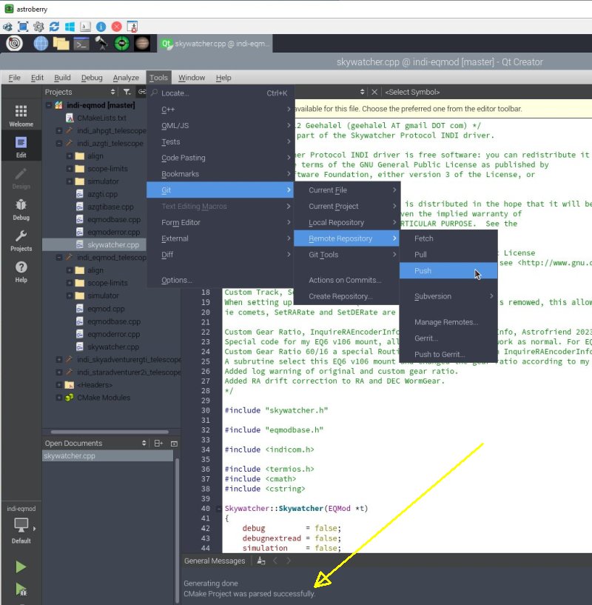This screenshot has height=605, width=592.
Task: Click Create Repository menu entry
Action: [346, 296]
